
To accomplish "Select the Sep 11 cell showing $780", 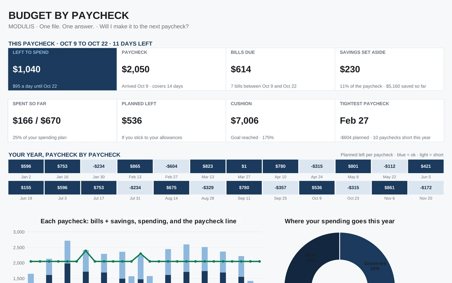I will (244, 188).
